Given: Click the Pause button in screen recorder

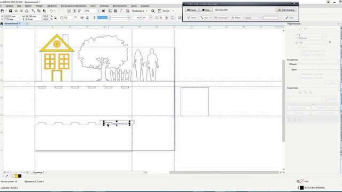Looking at the screenshot, I should [x=191, y=10].
